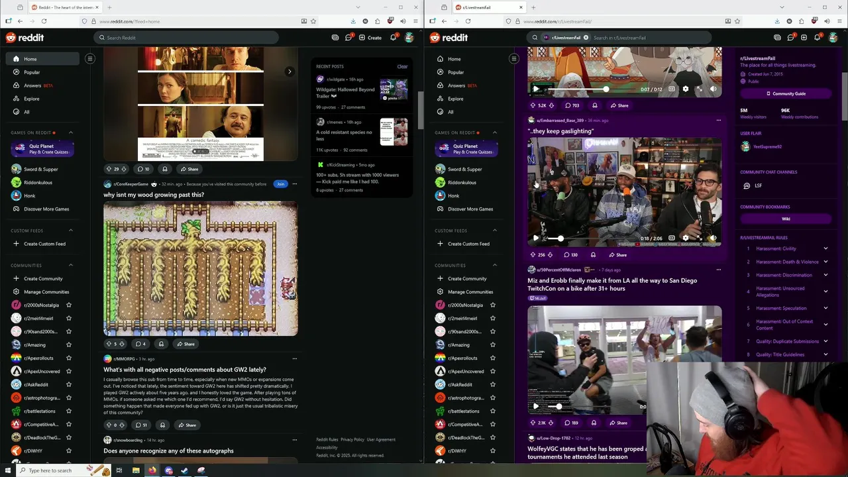Click next image arrow on movie poster gallery
The height and width of the screenshot is (477, 848).
[x=290, y=72]
